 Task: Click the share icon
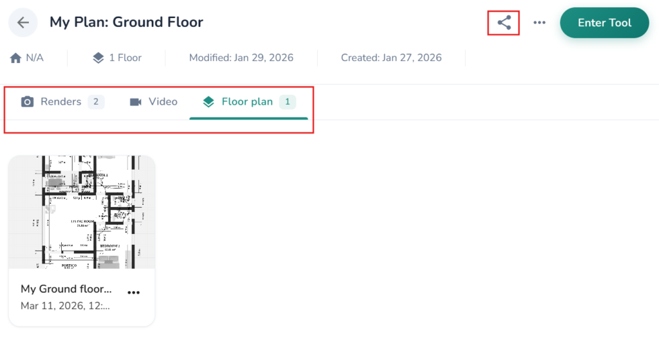tap(505, 23)
